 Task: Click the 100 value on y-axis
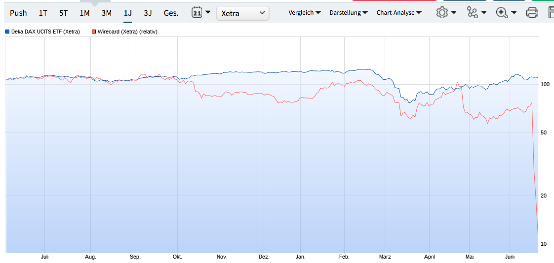click(544, 85)
